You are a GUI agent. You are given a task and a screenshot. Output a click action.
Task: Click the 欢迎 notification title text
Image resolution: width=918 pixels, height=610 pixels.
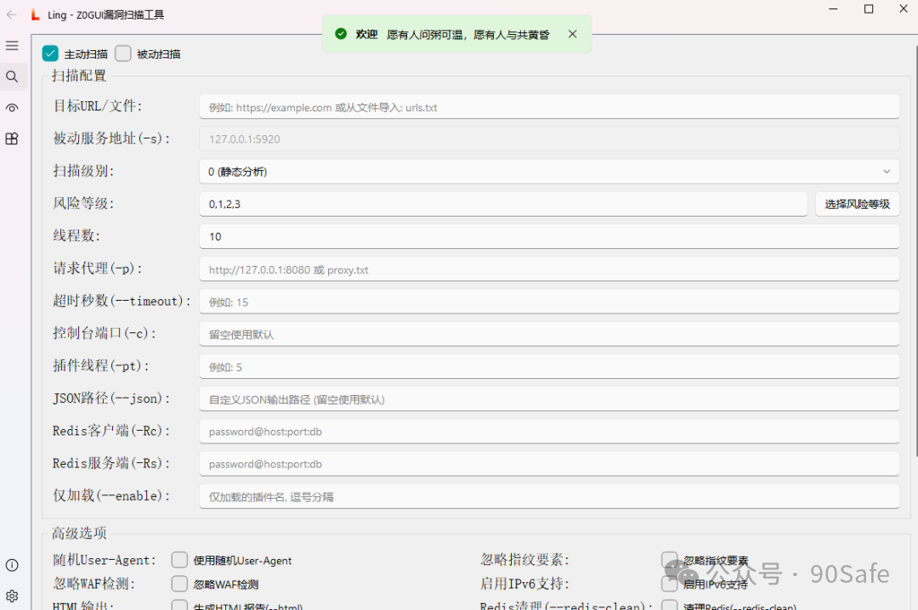[x=366, y=35]
